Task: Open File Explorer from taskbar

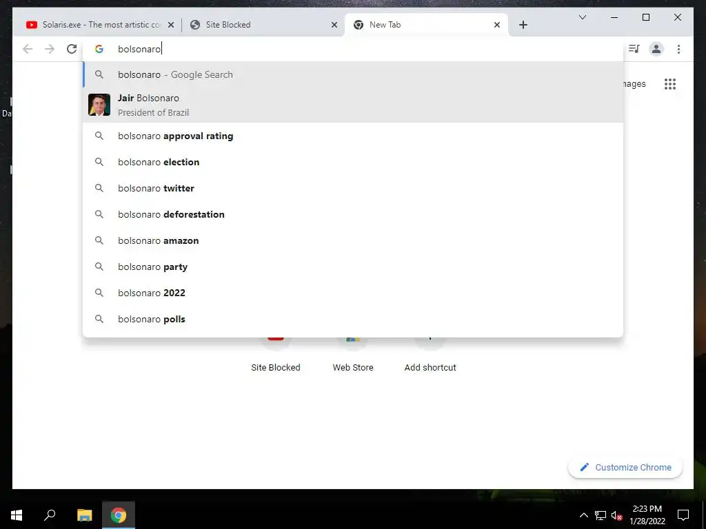Action: (x=84, y=515)
